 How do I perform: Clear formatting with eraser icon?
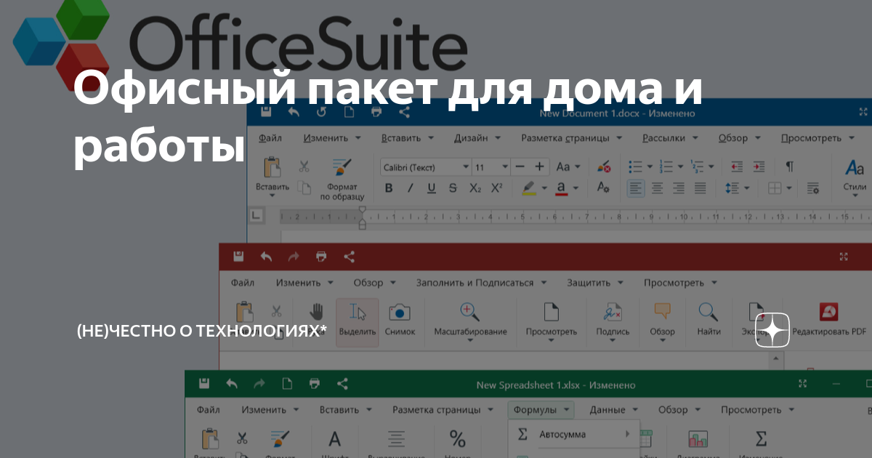604,166
